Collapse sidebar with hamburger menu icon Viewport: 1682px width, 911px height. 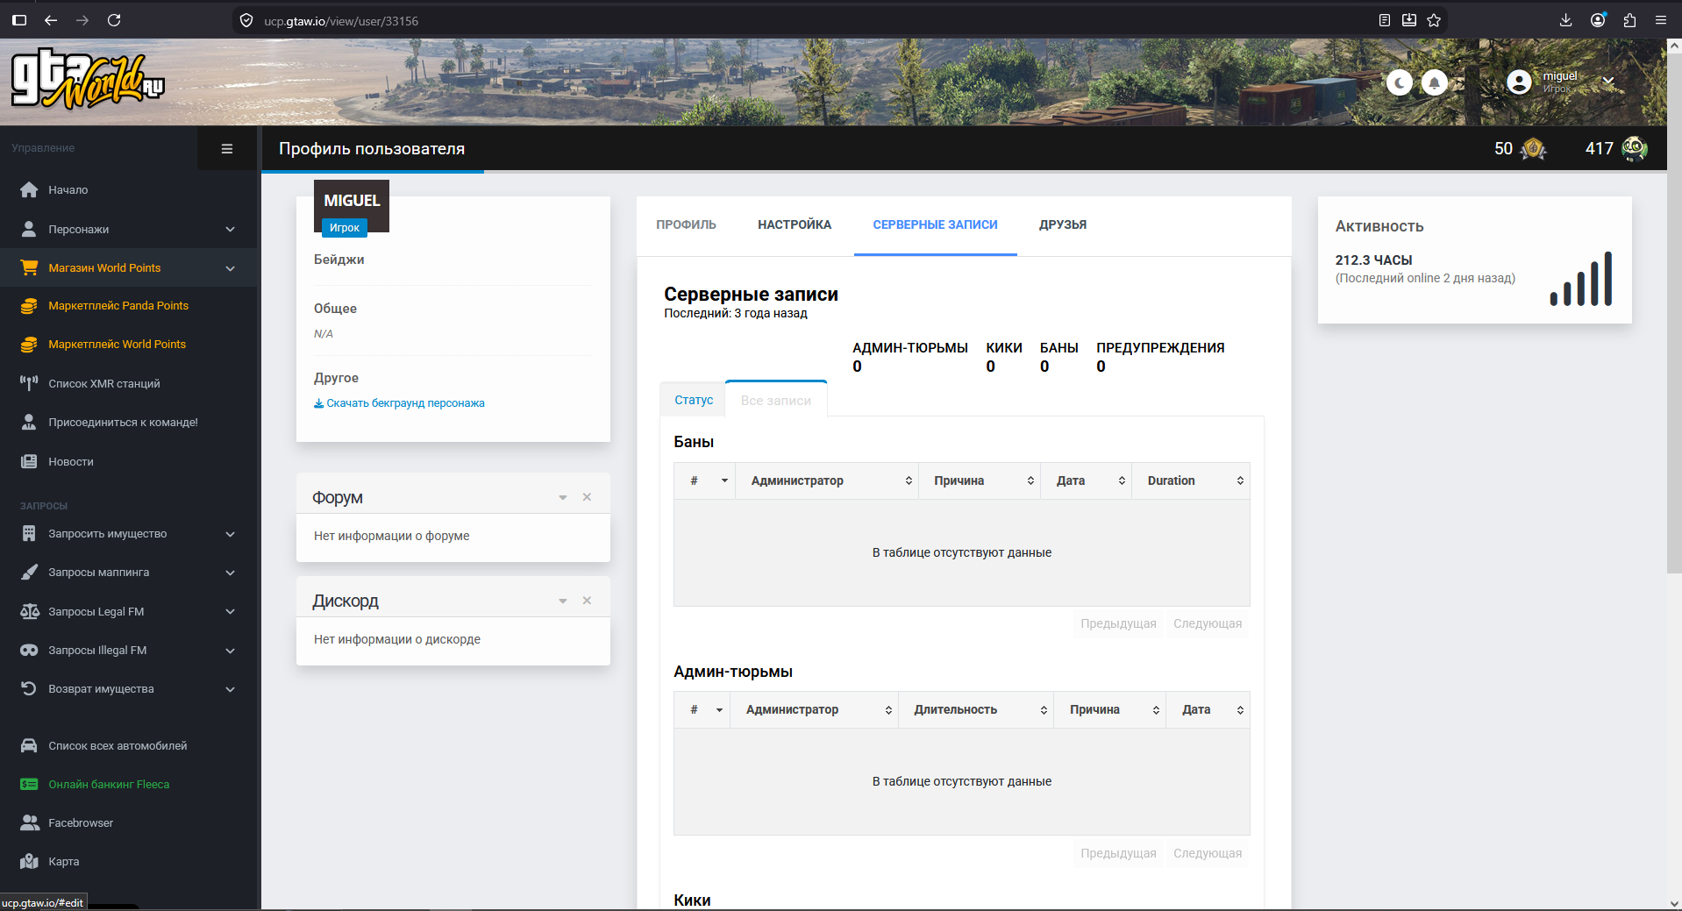[227, 148]
